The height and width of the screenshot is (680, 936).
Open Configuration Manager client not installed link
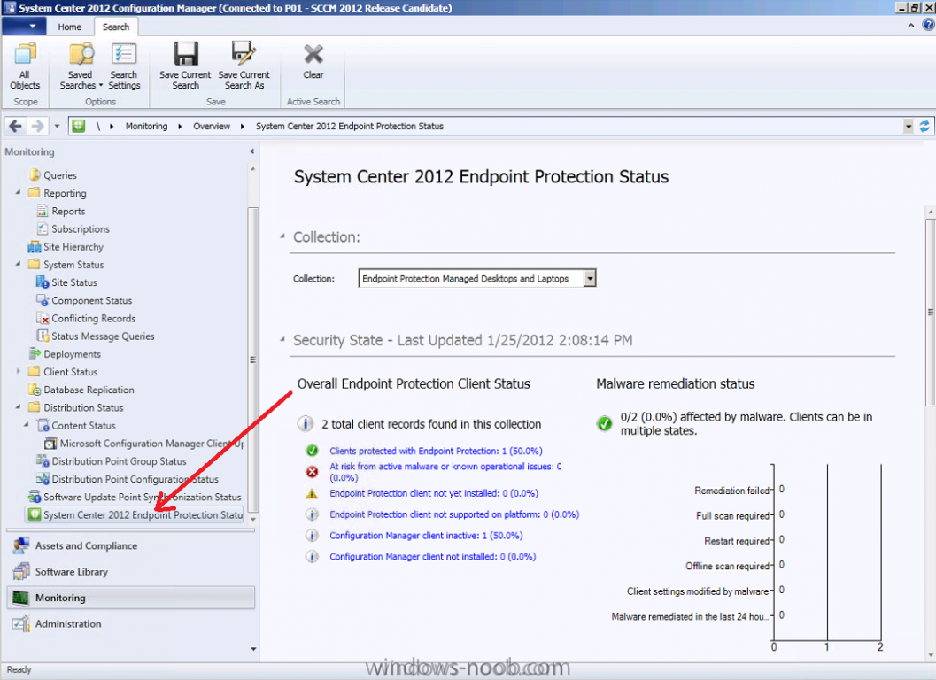[433, 556]
